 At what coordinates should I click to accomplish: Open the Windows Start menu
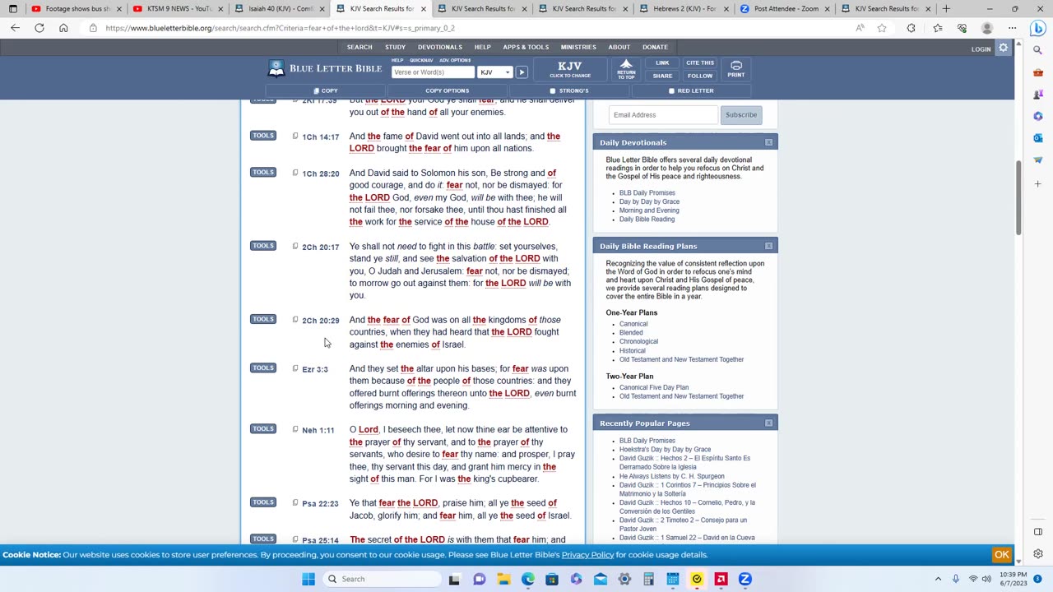(x=308, y=579)
